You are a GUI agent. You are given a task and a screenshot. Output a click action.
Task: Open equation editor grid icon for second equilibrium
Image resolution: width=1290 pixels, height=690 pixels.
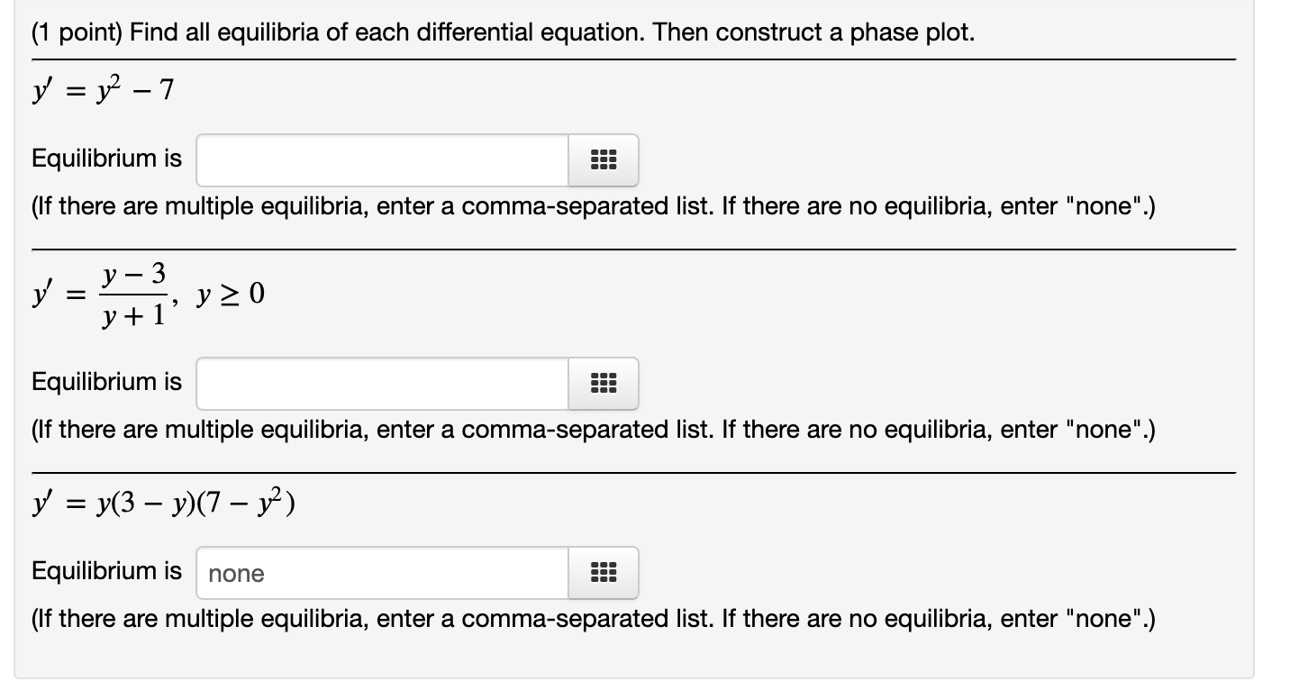[603, 384]
